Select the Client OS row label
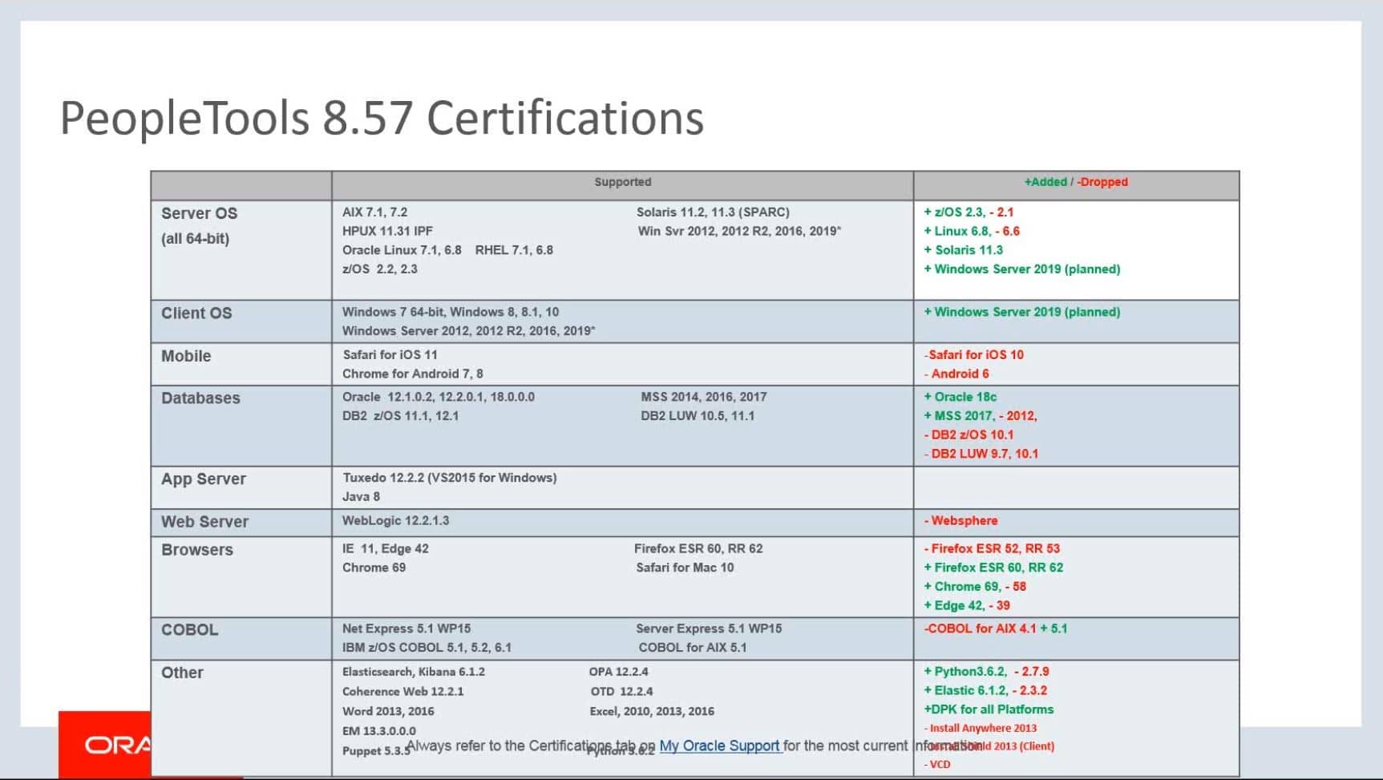 (196, 313)
